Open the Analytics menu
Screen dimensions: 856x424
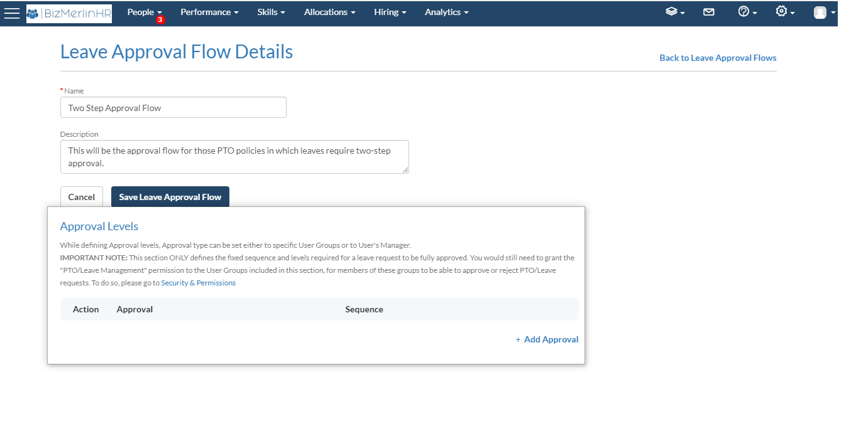tap(446, 12)
